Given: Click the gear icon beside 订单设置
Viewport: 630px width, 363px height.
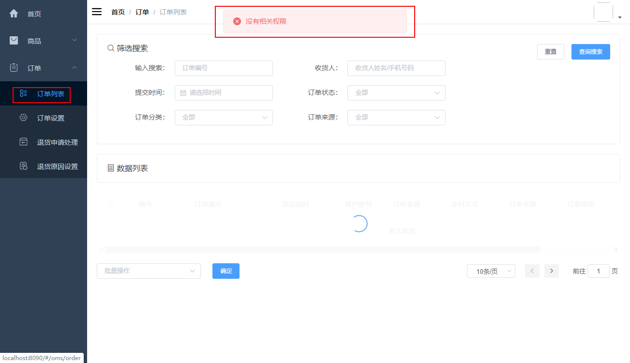Looking at the screenshot, I should [x=23, y=118].
